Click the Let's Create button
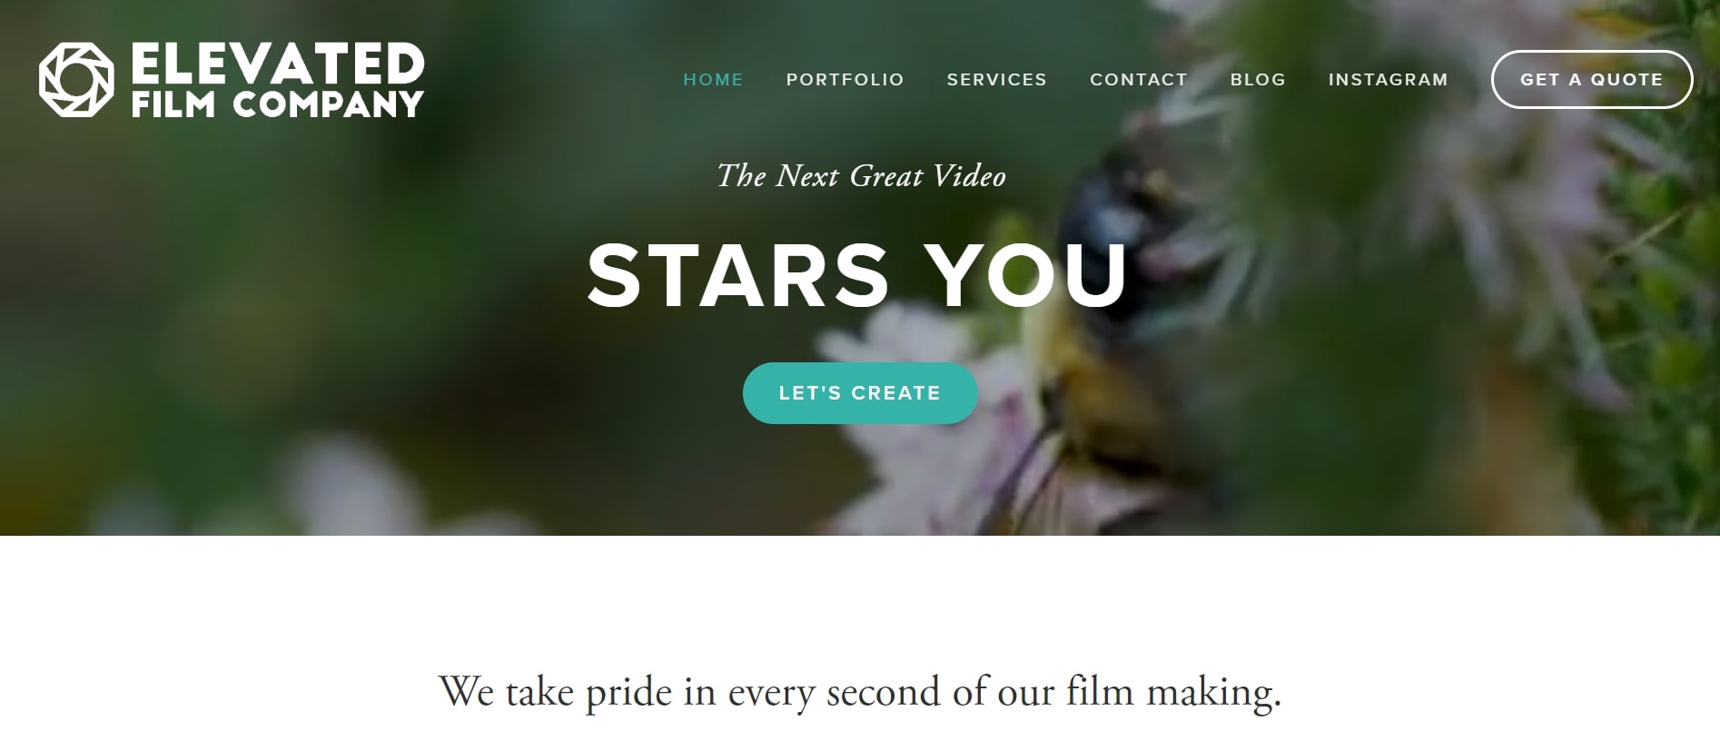This screenshot has width=1720, height=741. 860,393
